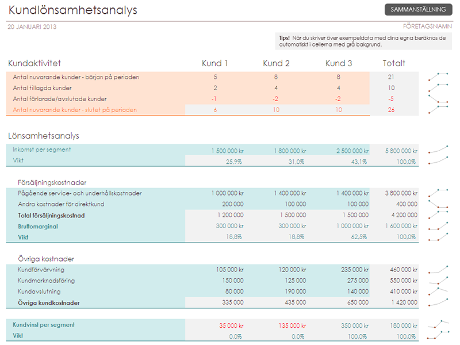Click sparkline for Antal nuvarande kunder början

point(438,77)
